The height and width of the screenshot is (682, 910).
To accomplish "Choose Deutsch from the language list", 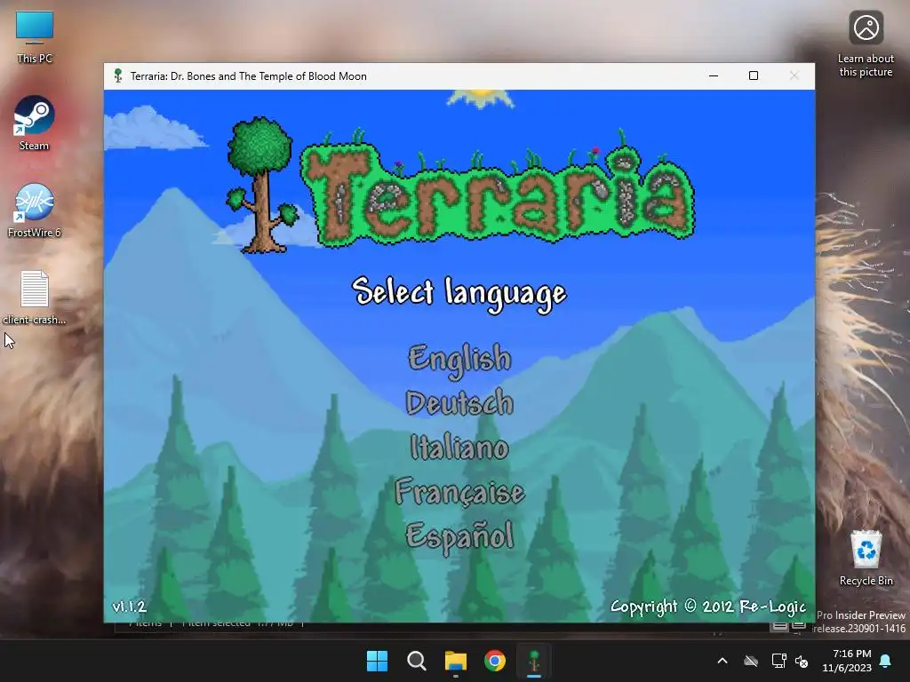I will pos(459,402).
